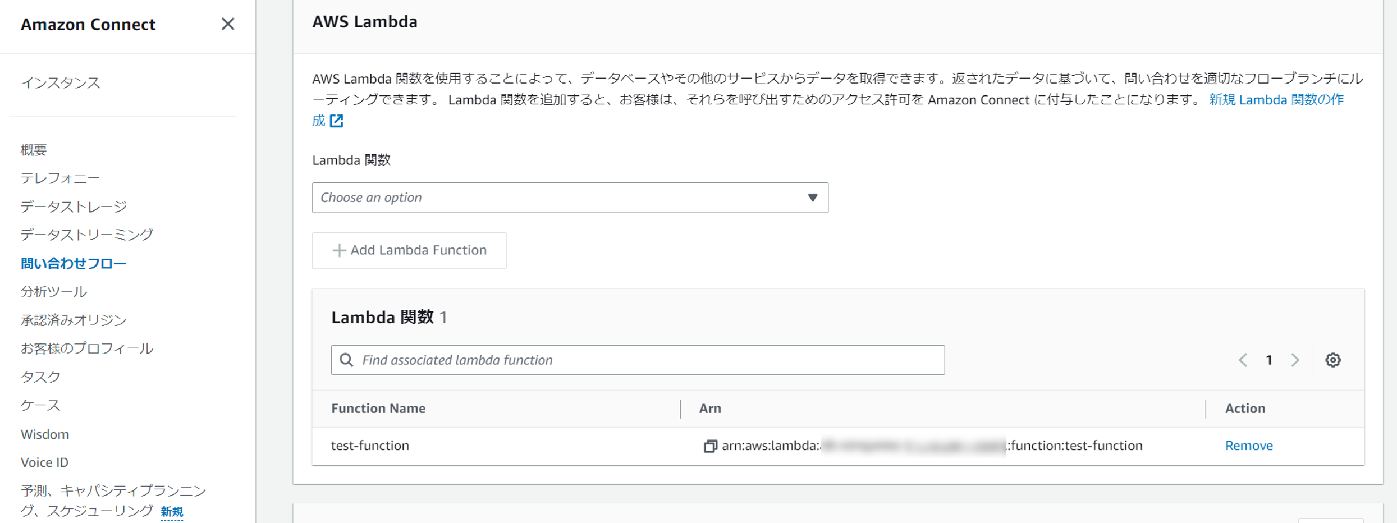
Task: Navigate to 分析ツール
Action: pos(53,291)
